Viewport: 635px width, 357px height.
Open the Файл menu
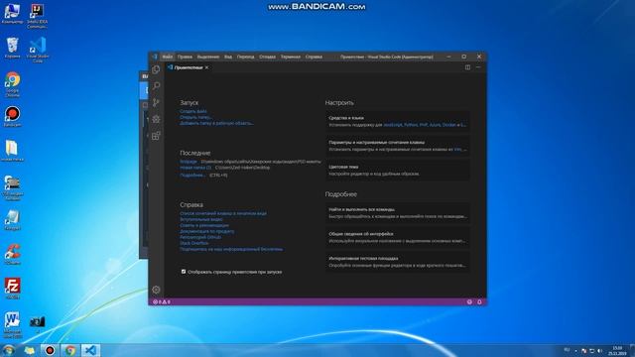point(168,58)
